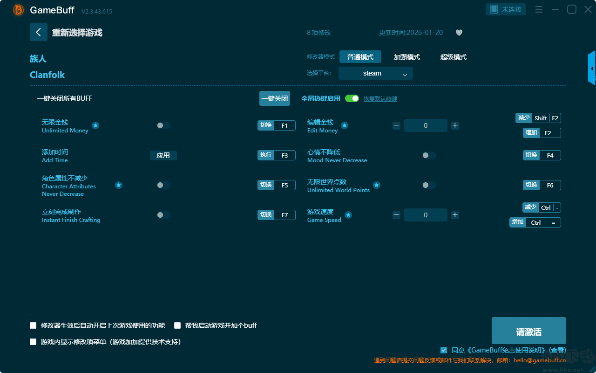
Task: Select 普通模式 trainer mode
Action: point(360,57)
